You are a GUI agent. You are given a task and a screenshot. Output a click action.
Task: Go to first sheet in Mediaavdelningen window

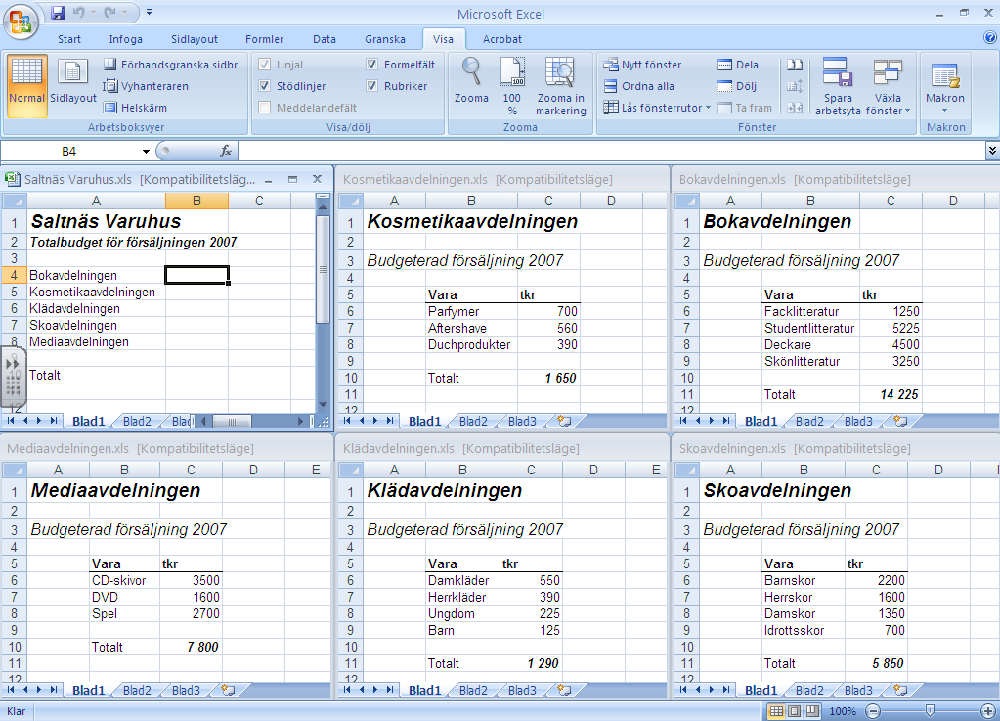(x=11, y=691)
